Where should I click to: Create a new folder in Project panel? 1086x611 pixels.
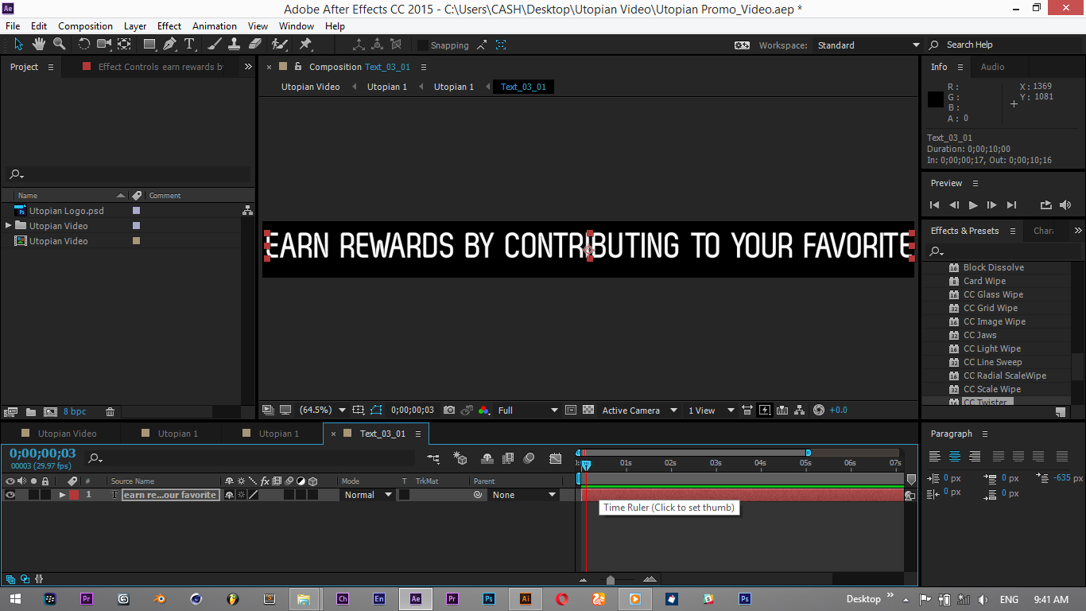[31, 411]
